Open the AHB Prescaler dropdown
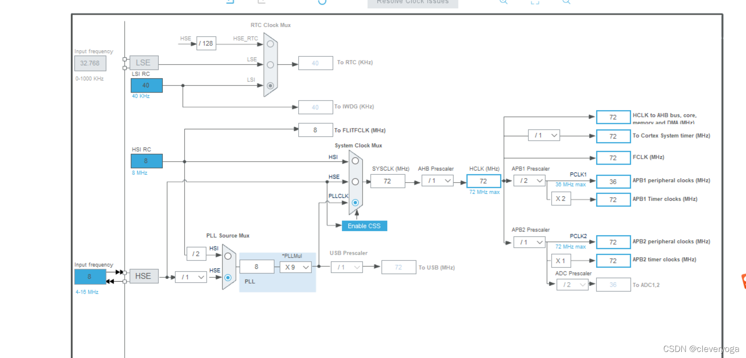The width and height of the screenshot is (746, 358). 437,181
